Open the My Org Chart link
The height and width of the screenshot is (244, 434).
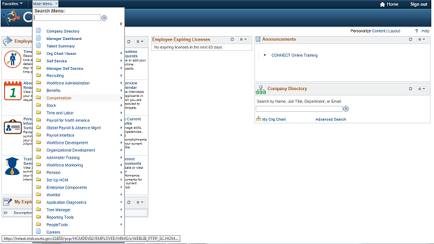click(x=274, y=119)
